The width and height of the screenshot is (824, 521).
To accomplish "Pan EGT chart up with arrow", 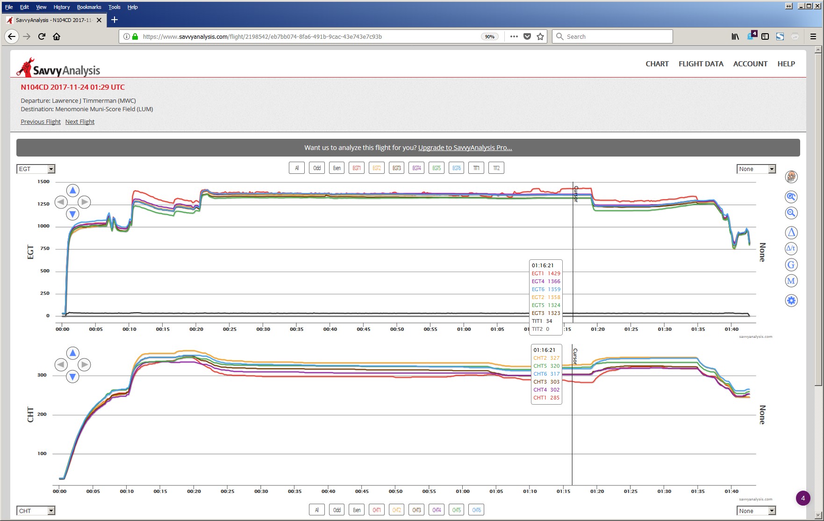I will 72,190.
